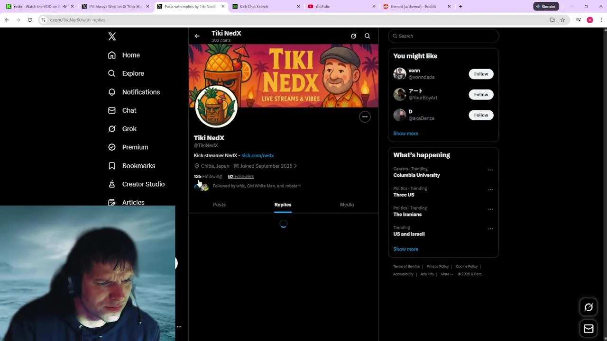Viewport: 607px width, 341px height.
Task: Open floating messages envelope button
Action: [x=589, y=329]
